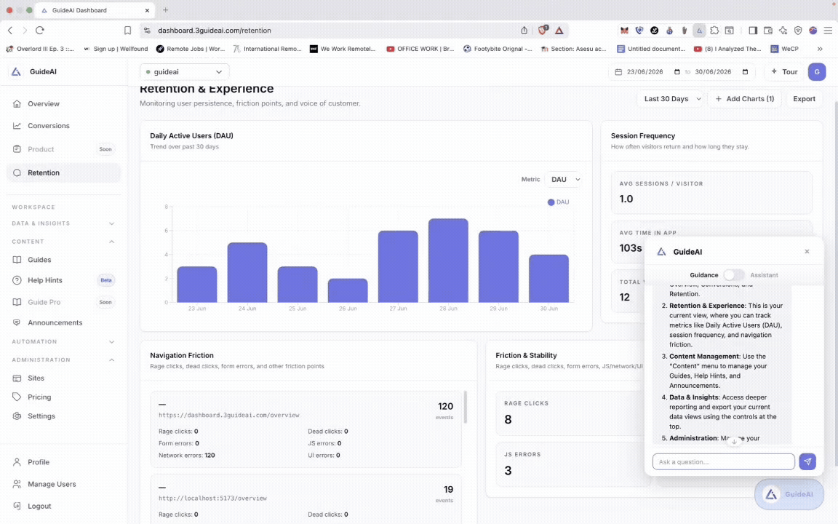This screenshot has height=524, width=838.
Task: Click the Guide Pro book icon
Action: tap(17, 302)
